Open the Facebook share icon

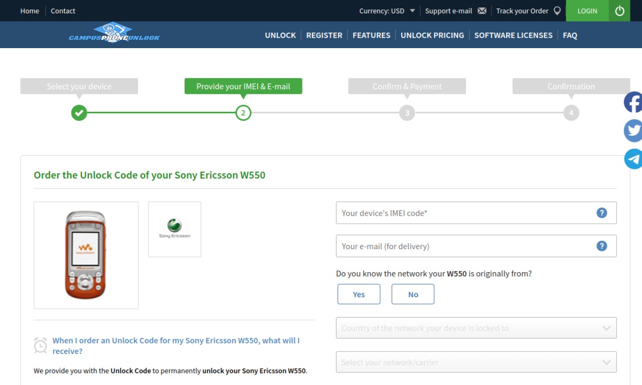coord(633,102)
